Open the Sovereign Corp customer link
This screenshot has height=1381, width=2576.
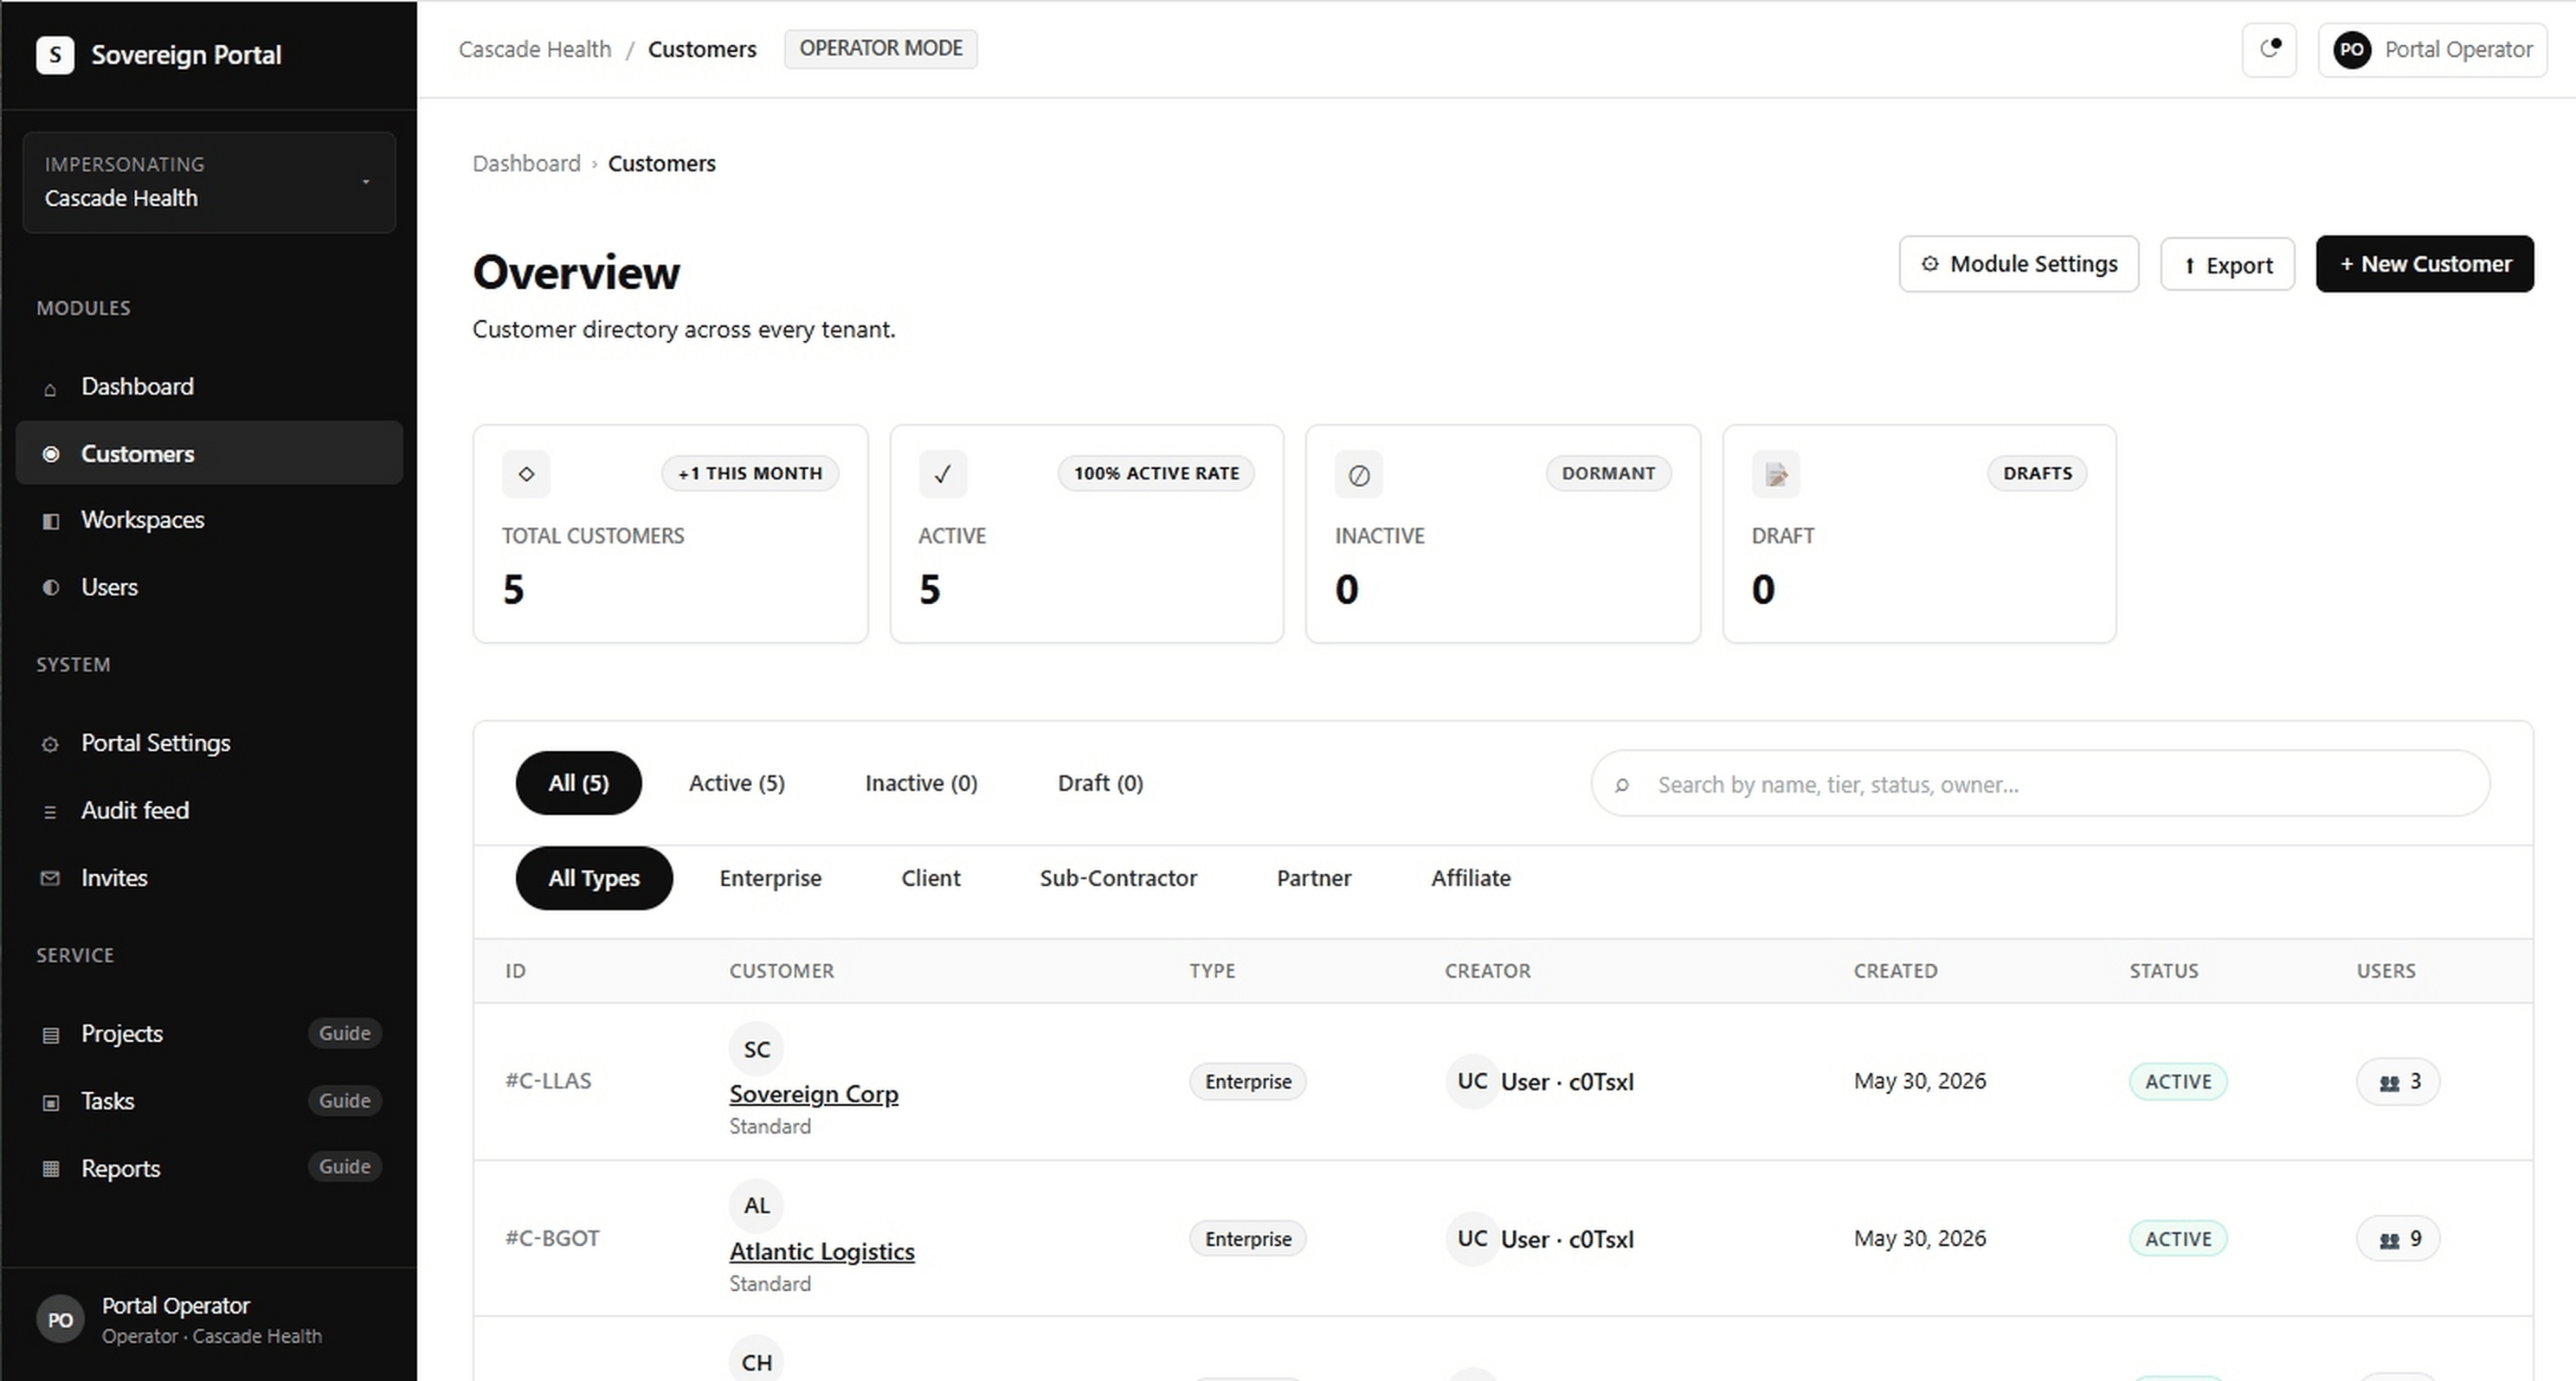click(813, 1094)
